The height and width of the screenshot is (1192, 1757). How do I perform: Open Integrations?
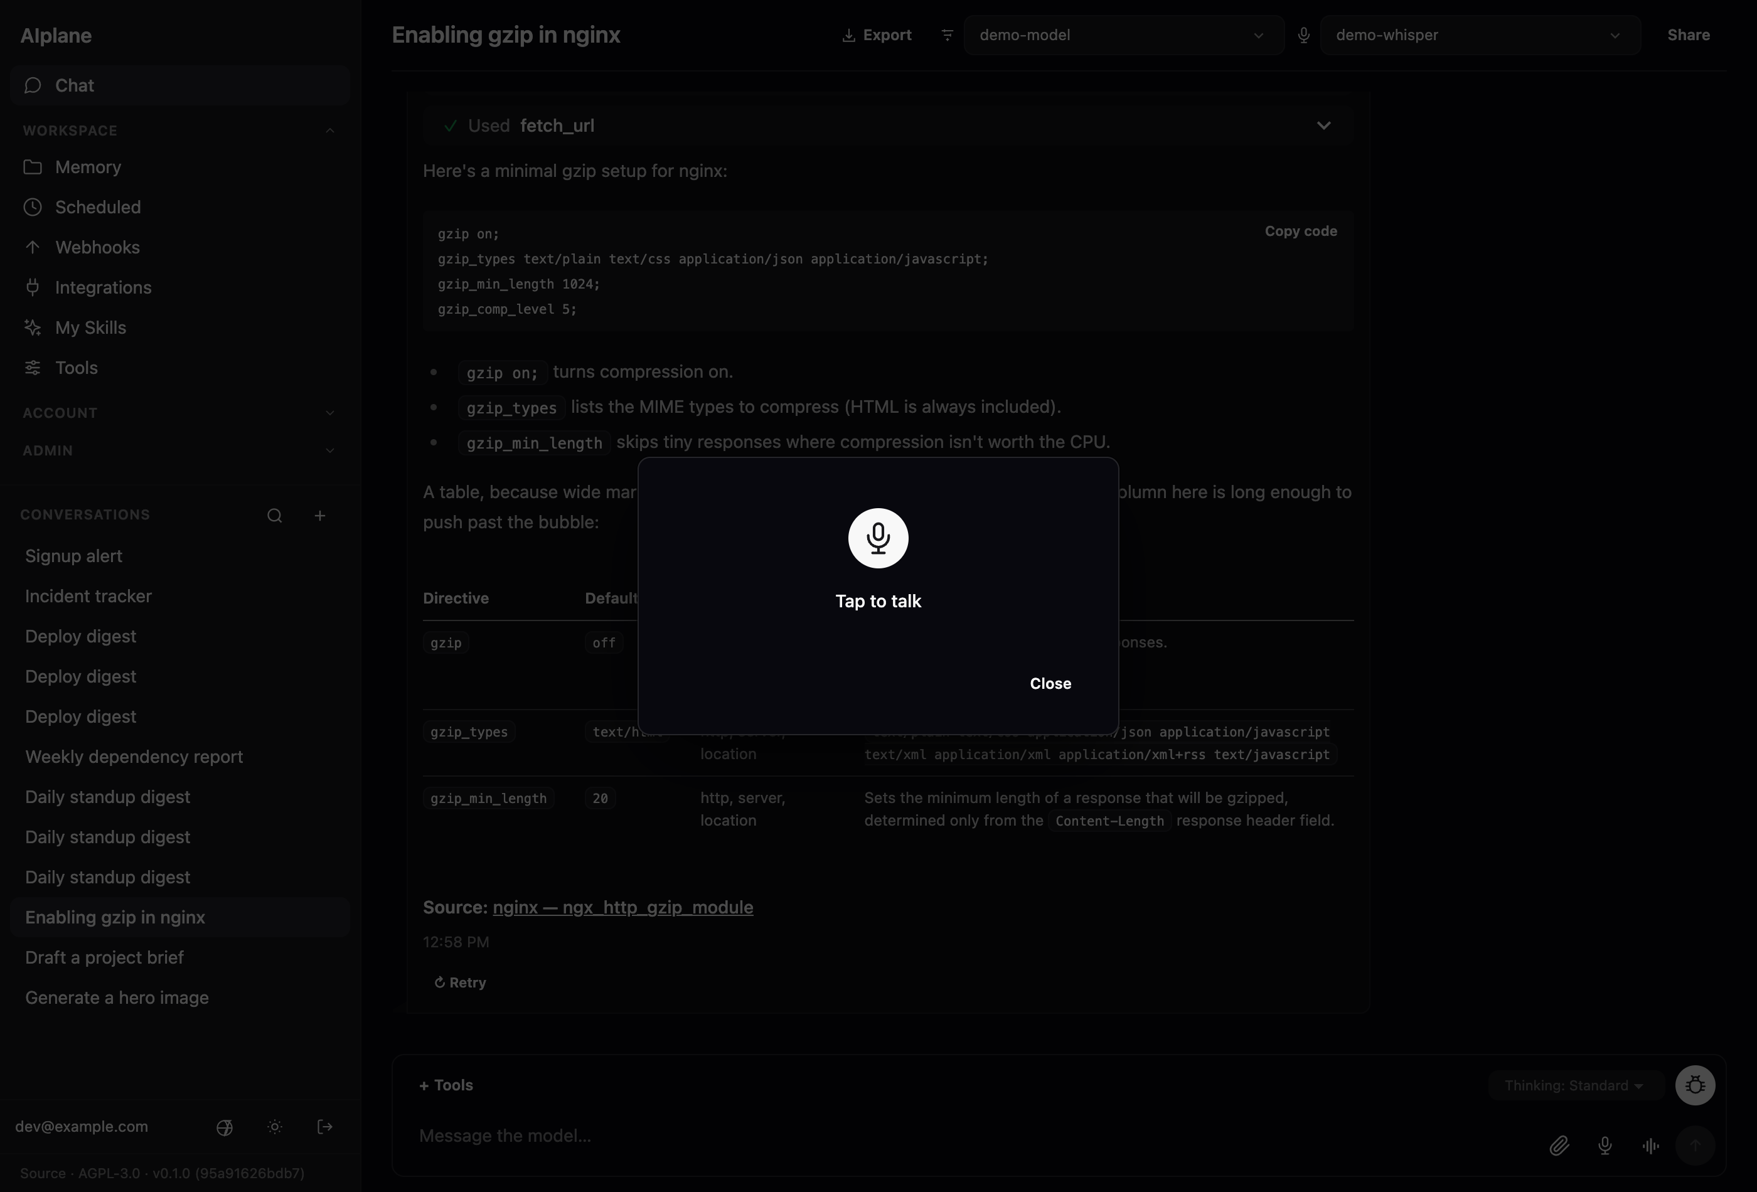click(180, 287)
